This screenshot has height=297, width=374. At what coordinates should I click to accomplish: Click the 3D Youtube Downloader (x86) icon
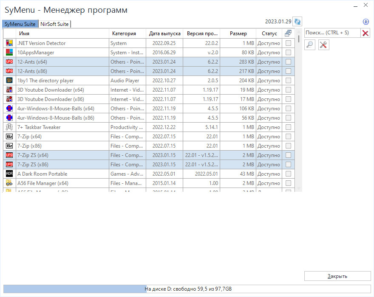9,99
